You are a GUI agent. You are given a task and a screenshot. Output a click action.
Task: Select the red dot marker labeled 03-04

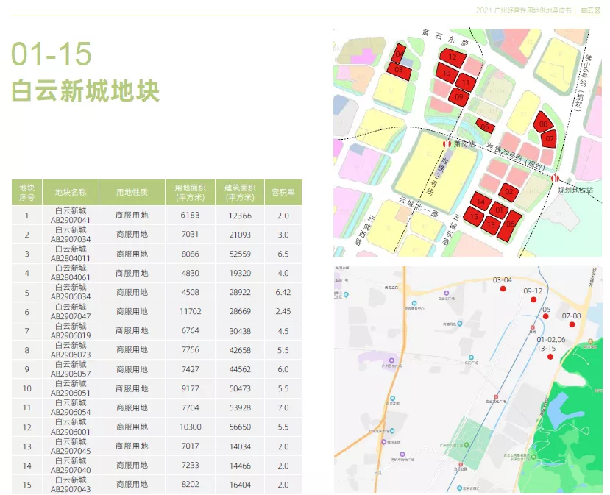point(503,289)
